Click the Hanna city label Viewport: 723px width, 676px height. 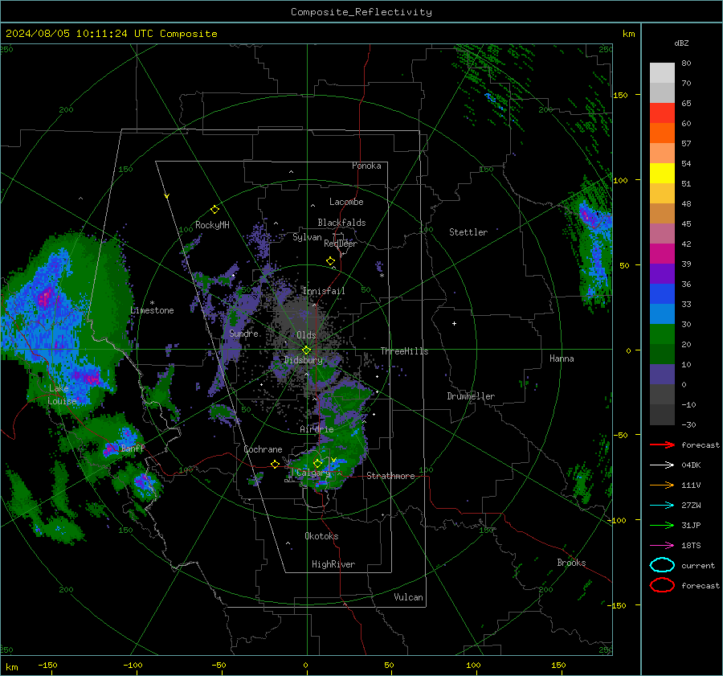click(562, 358)
